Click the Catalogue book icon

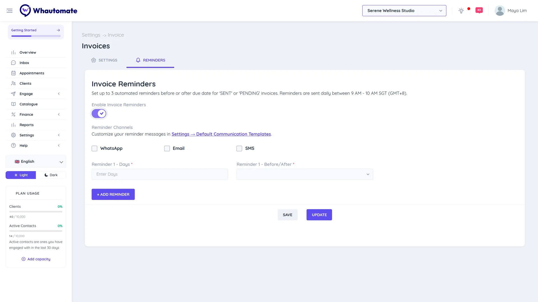pos(13,104)
